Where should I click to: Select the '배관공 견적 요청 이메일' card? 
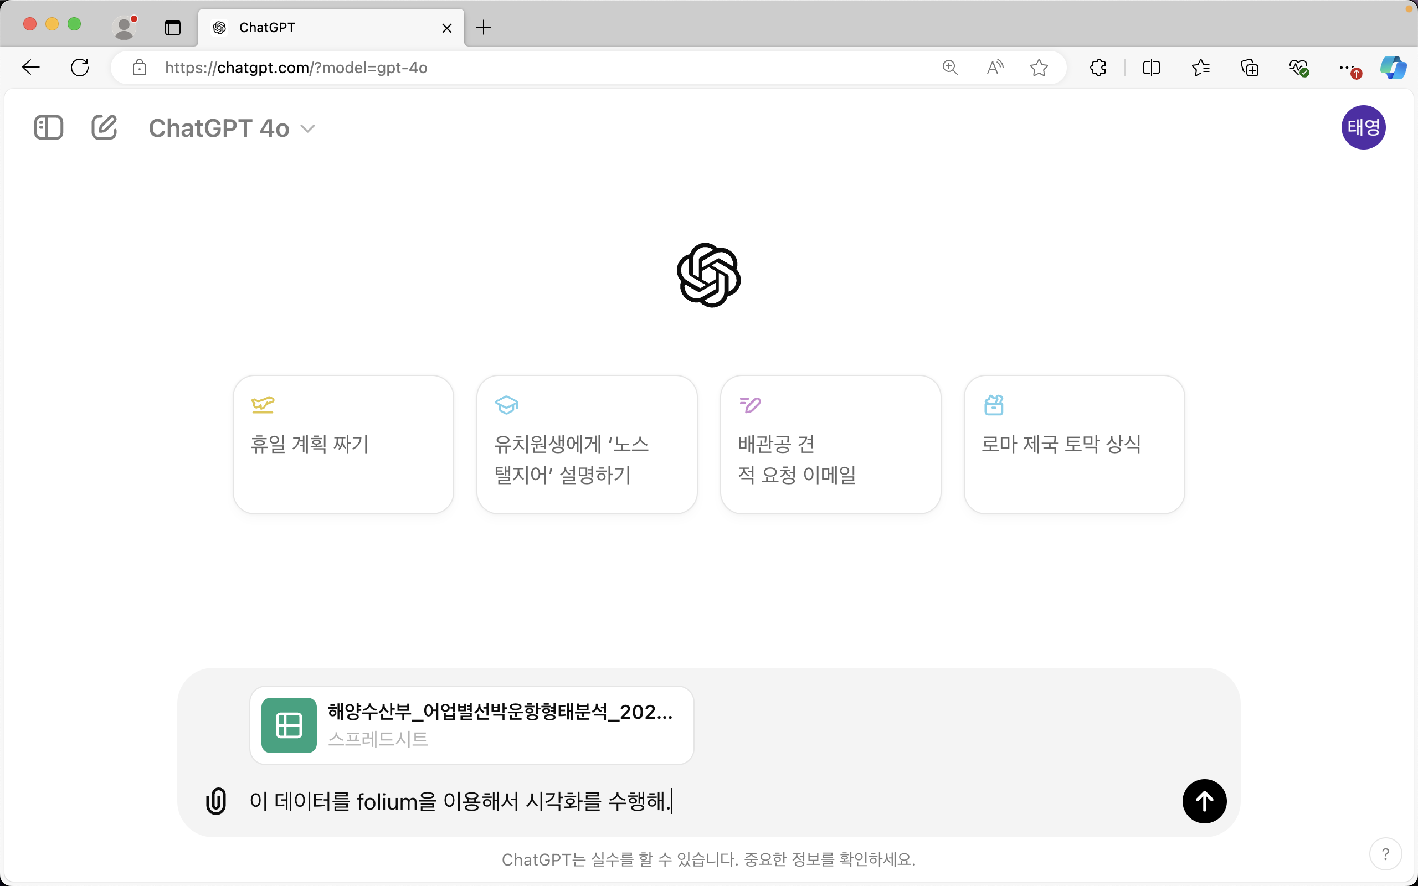tap(830, 445)
